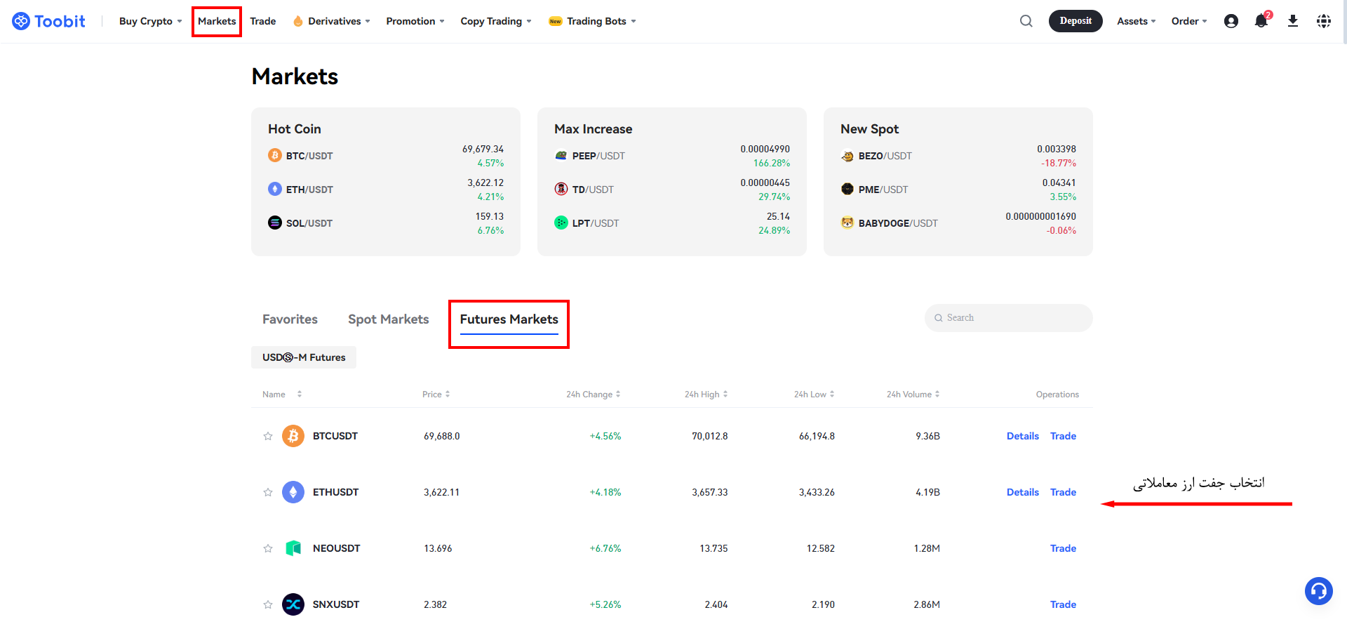Click BTC icon in Hot Coin card
This screenshot has height=636, width=1347.
[x=275, y=155]
